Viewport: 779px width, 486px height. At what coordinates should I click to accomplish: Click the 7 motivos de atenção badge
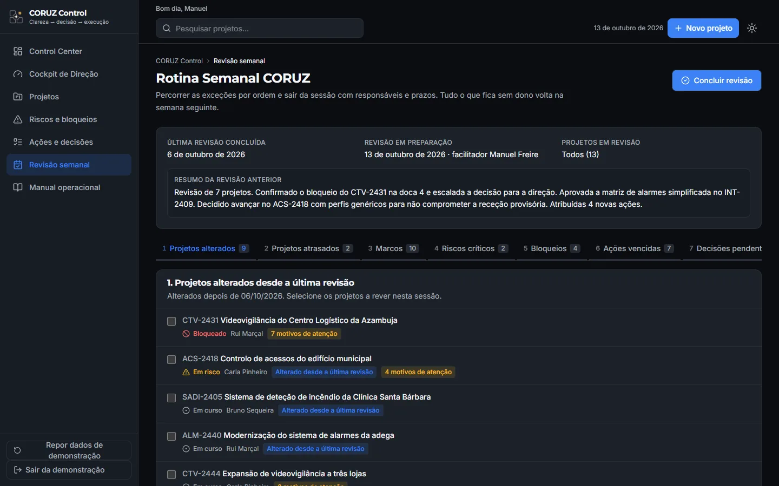point(304,334)
